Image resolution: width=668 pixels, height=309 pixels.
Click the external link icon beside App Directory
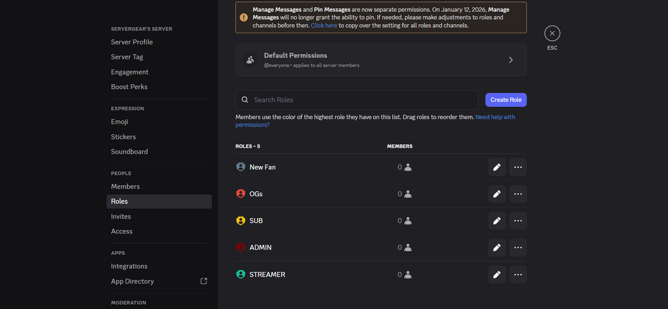click(204, 281)
